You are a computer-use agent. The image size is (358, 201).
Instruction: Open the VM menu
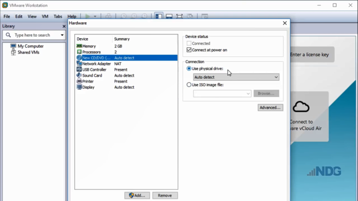point(45,16)
